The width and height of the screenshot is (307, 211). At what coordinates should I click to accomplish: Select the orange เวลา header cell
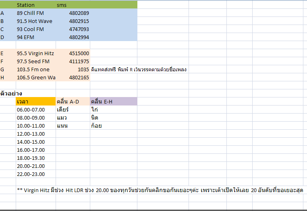[x=36, y=101]
